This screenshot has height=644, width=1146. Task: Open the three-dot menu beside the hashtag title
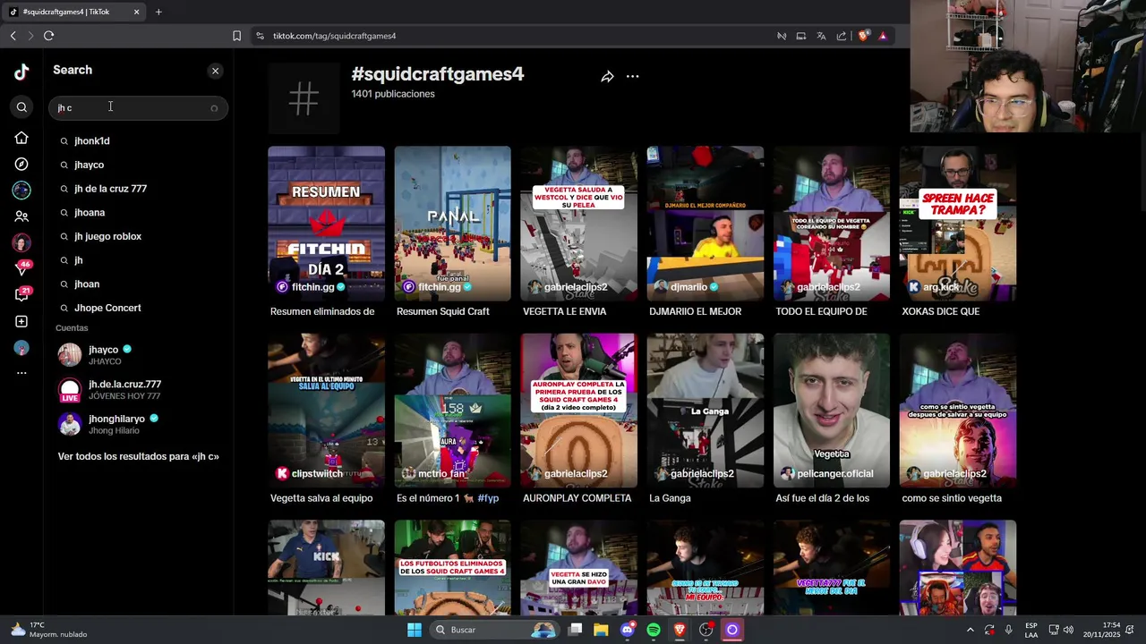(x=632, y=77)
